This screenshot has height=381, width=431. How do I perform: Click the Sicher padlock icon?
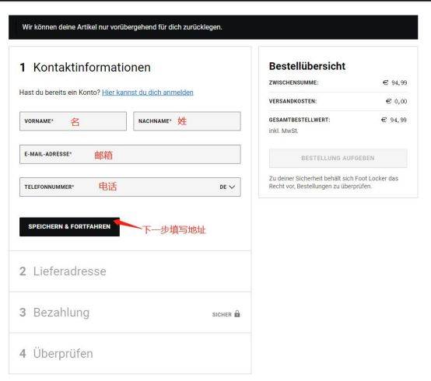click(x=237, y=314)
